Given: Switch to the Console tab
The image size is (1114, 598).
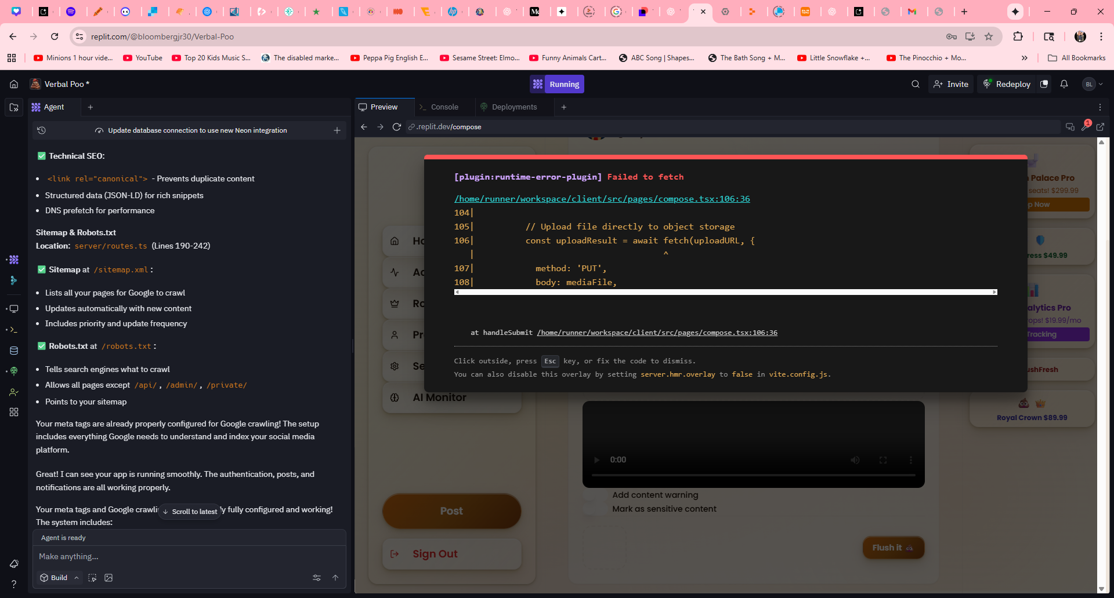Looking at the screenshot, I should pyautogui.click(x=444, y=107).
